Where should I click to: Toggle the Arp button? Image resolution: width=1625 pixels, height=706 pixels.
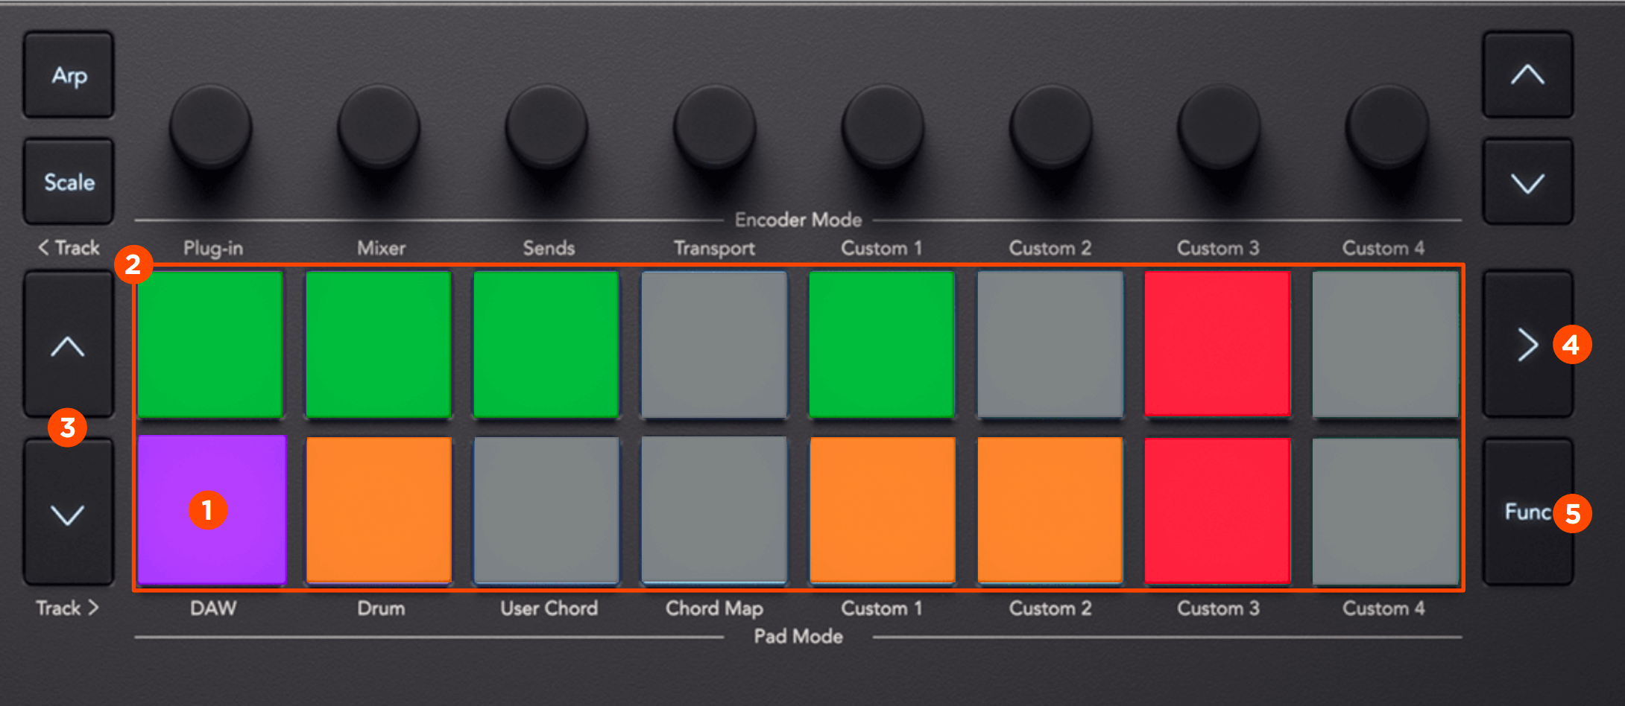68,74
